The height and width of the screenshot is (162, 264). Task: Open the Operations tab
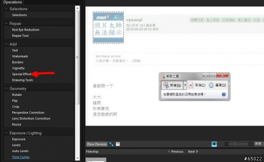coord(13,2)
